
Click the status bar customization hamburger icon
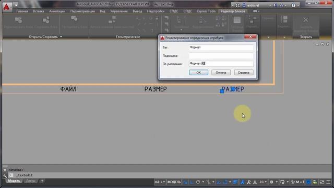coord(328,182)
